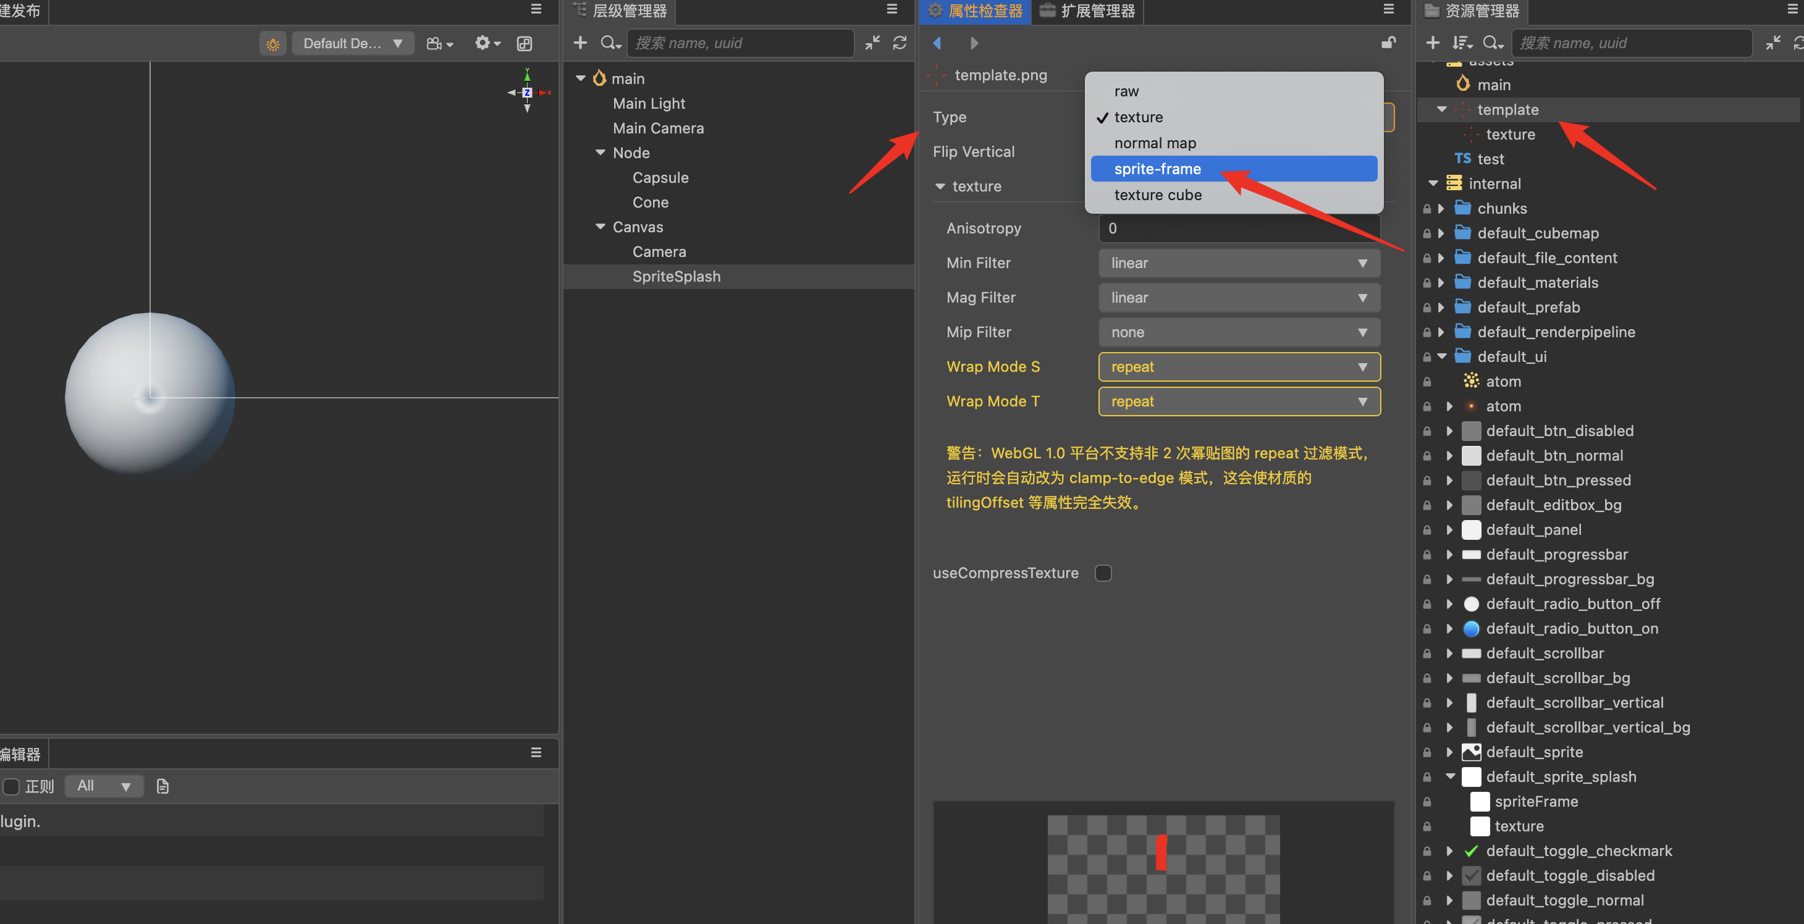The image size is (1804, 924).
Task: Go back with inspector left arrow
Action: click(937, 43)
